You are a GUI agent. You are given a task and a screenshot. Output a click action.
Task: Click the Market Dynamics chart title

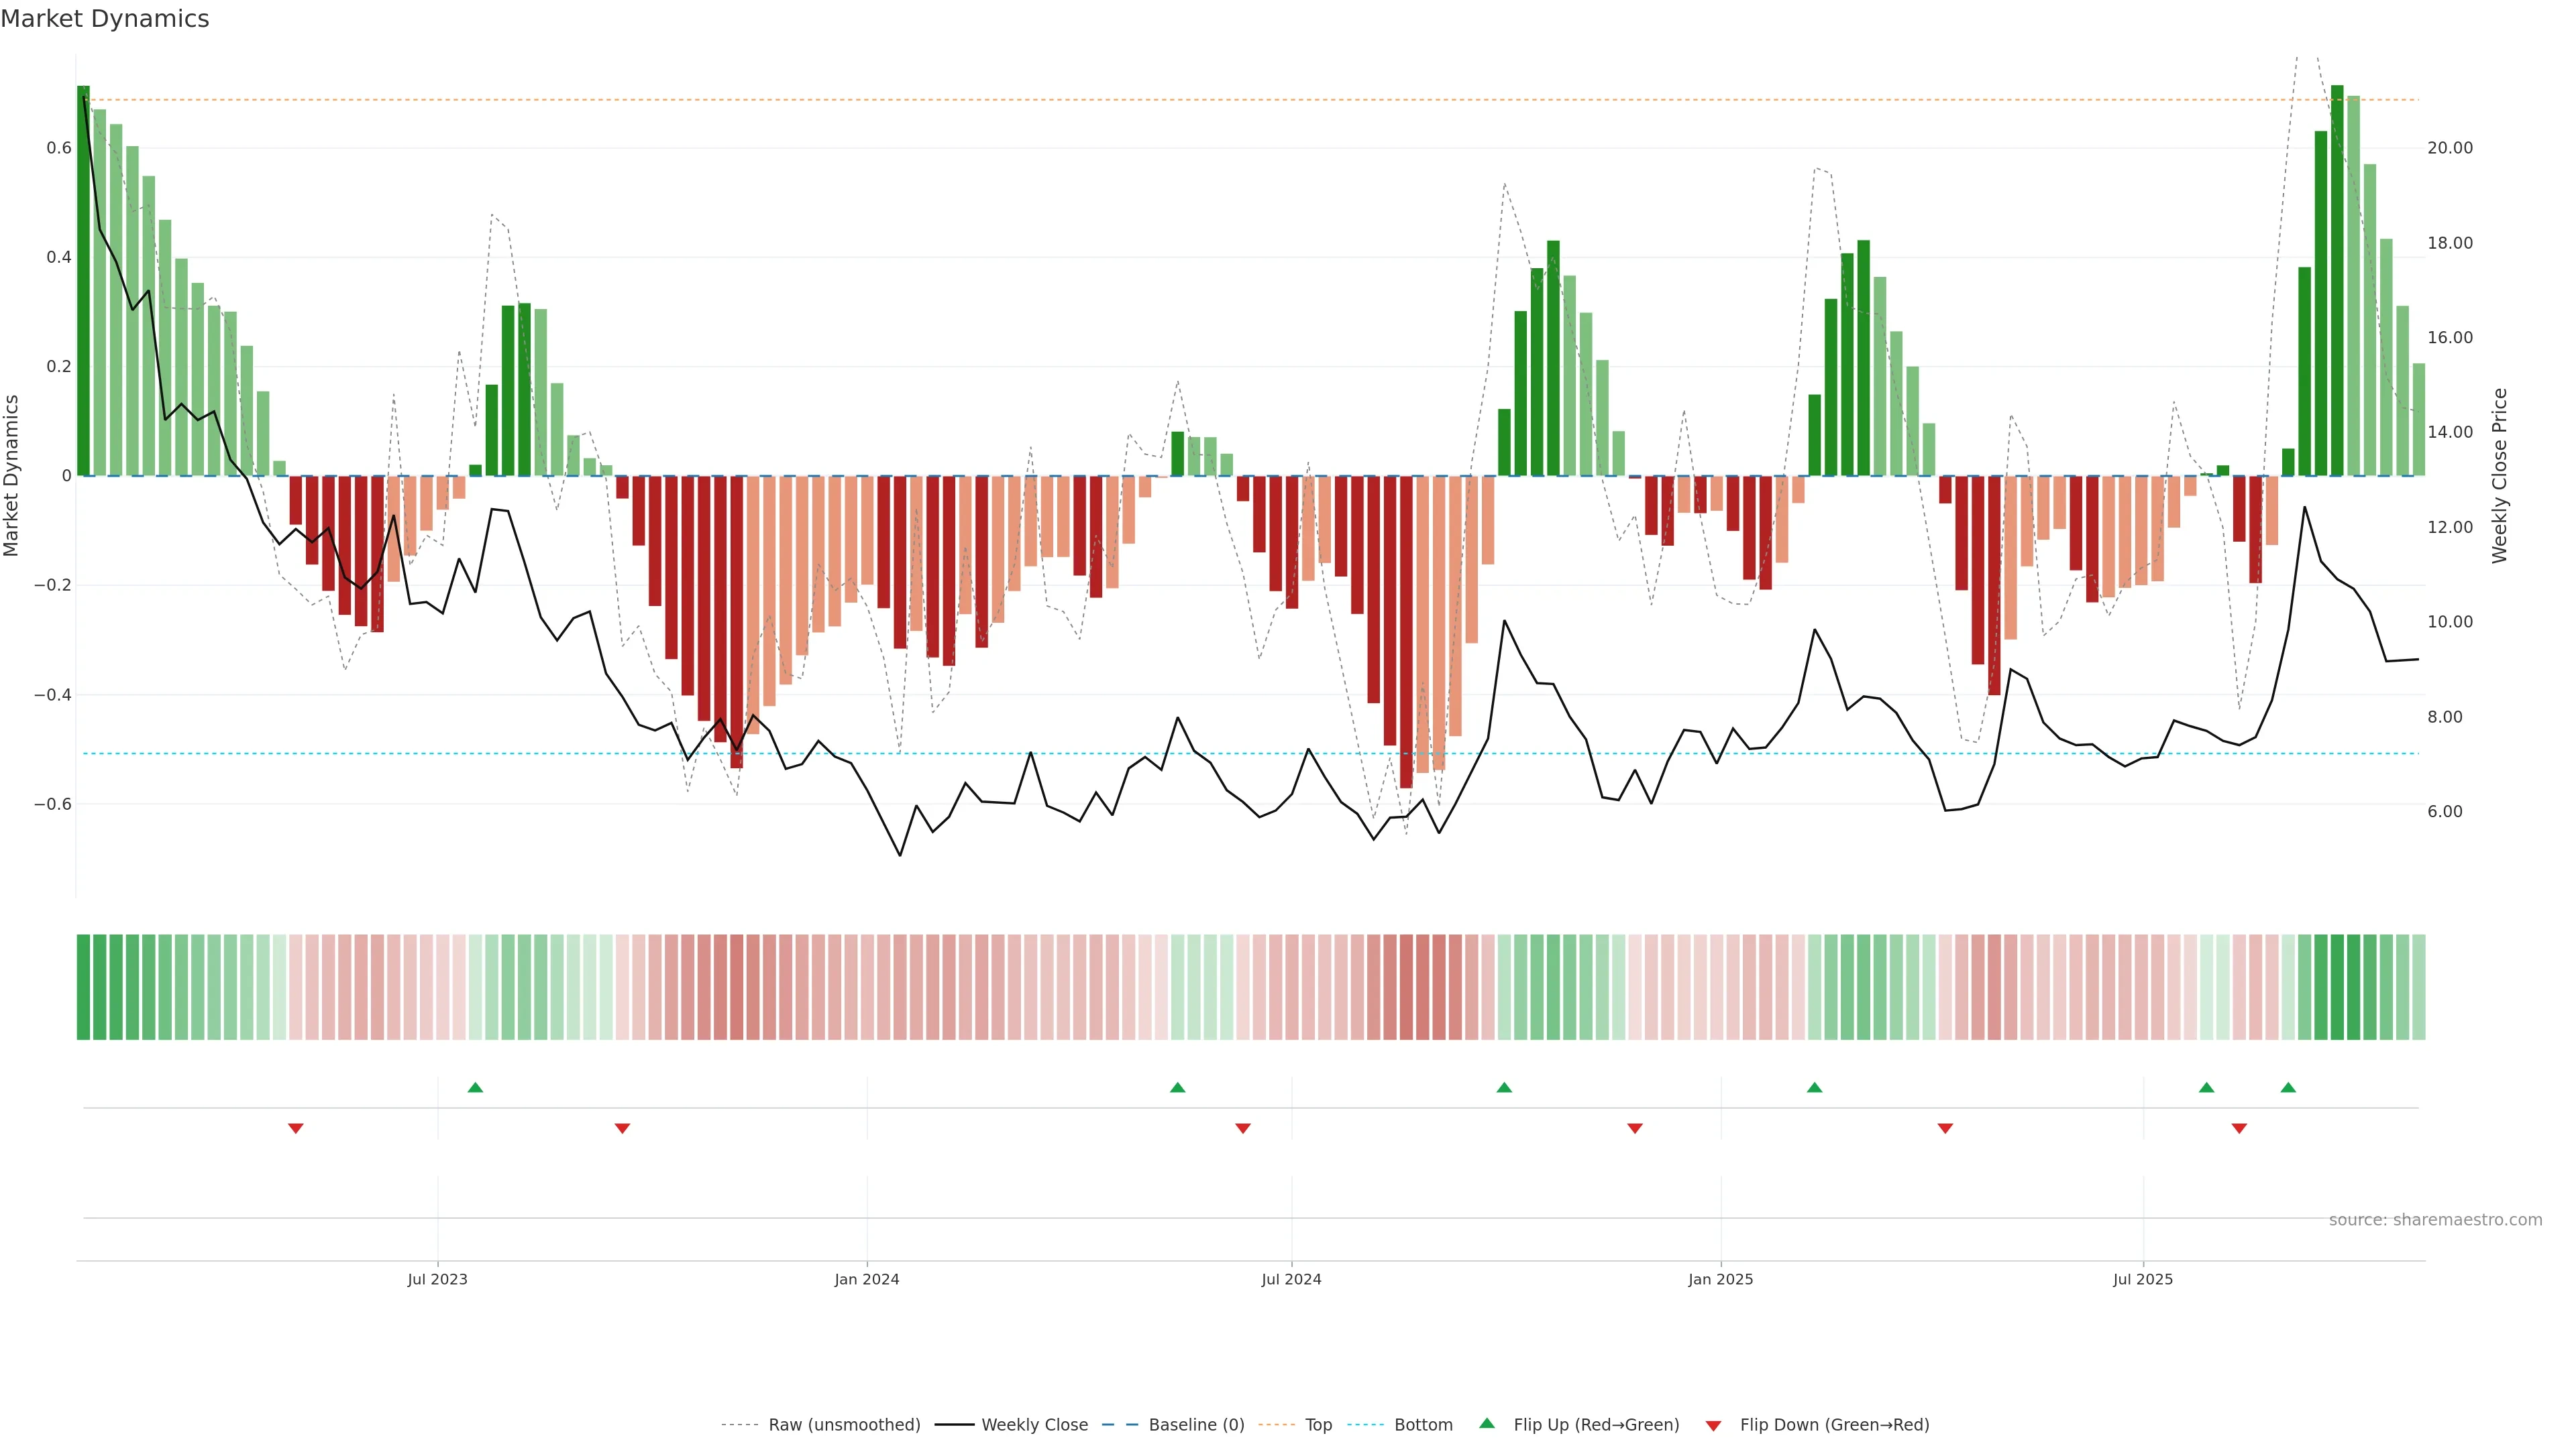[105, 19]
